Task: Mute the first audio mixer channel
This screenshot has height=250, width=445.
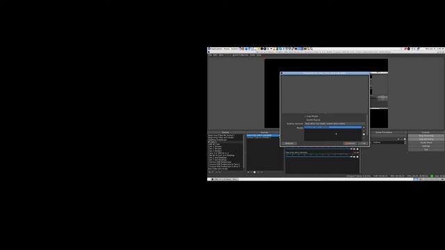Action: click(354, 149)
